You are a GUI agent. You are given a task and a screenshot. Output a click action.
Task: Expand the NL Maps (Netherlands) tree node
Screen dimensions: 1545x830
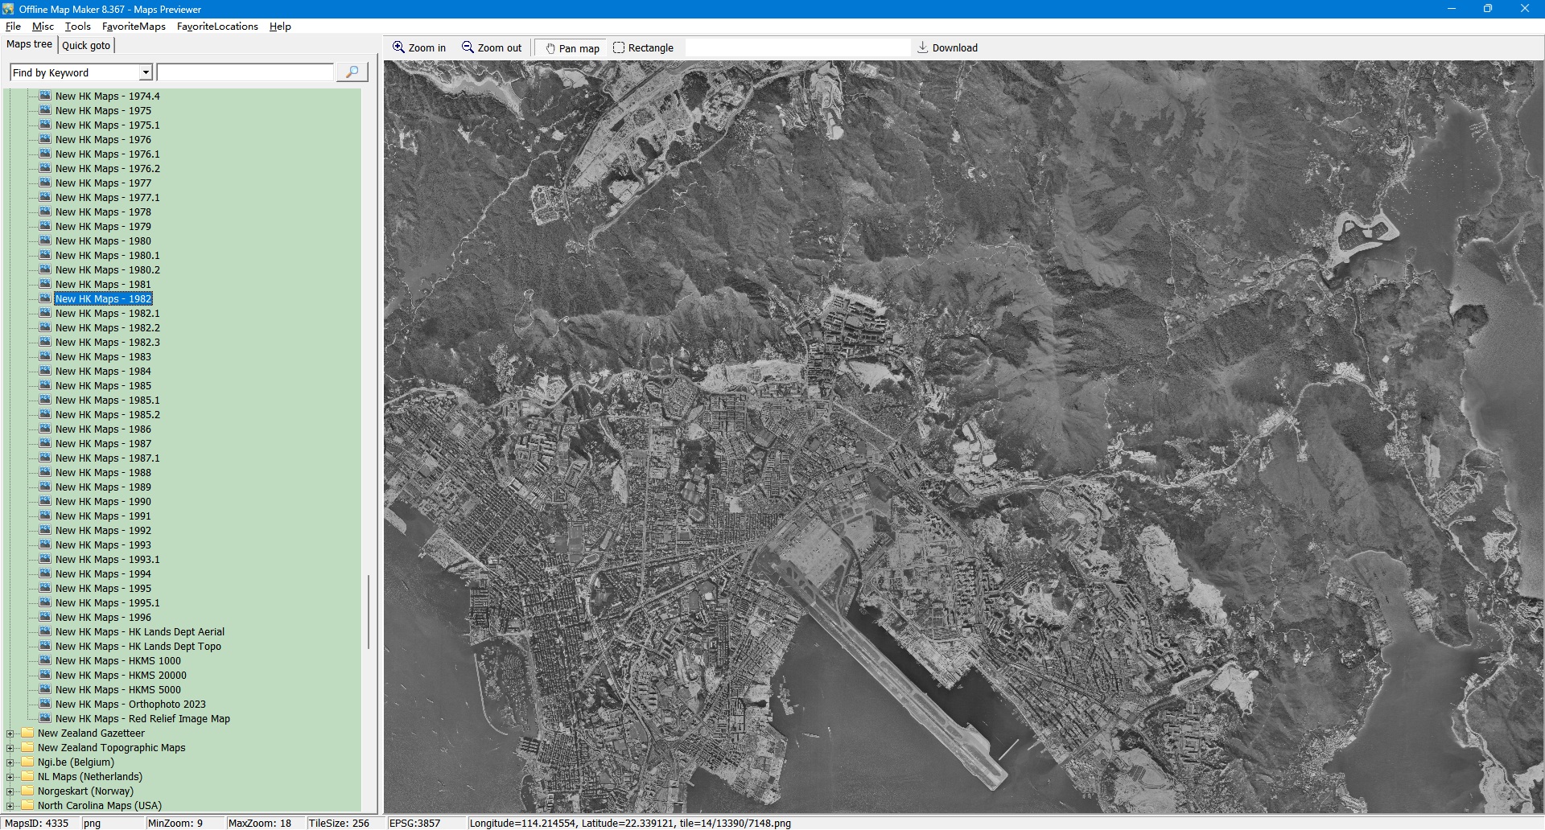[x=10, y=776]
